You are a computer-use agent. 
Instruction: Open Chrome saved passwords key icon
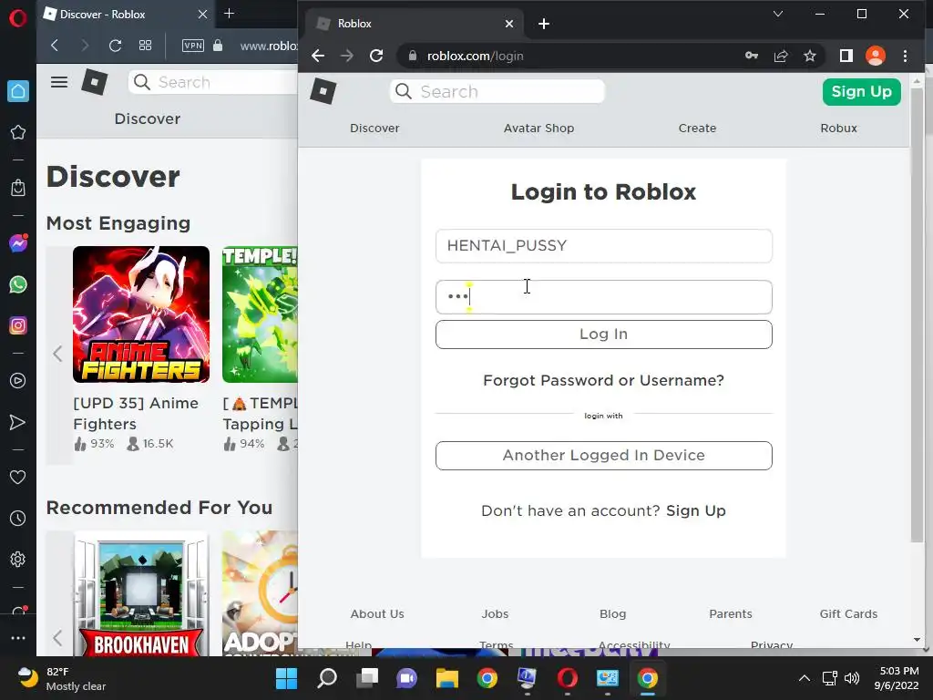tap(752, 56)
